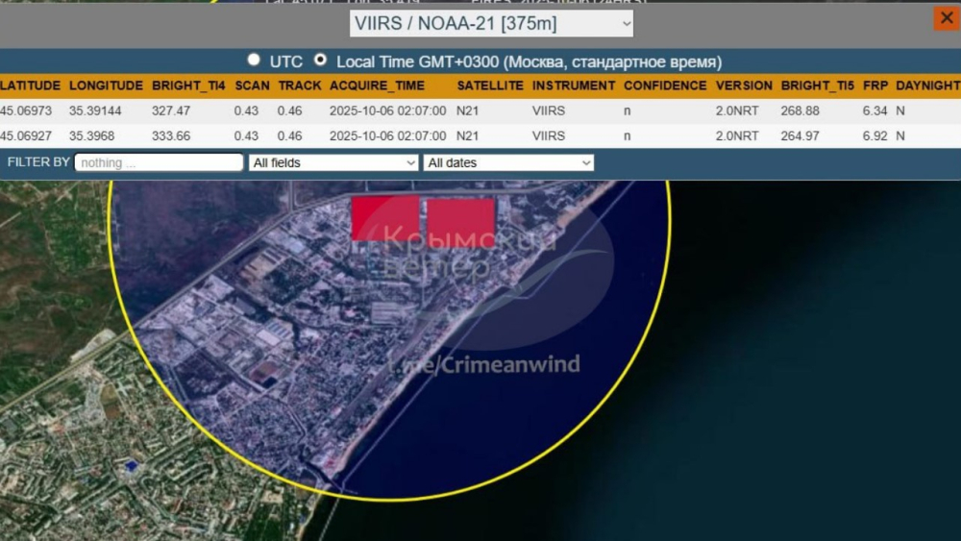Viewport: 961px width, 541px height.
Task: Expand the All fields dropdown
Action: coord(333,162)
